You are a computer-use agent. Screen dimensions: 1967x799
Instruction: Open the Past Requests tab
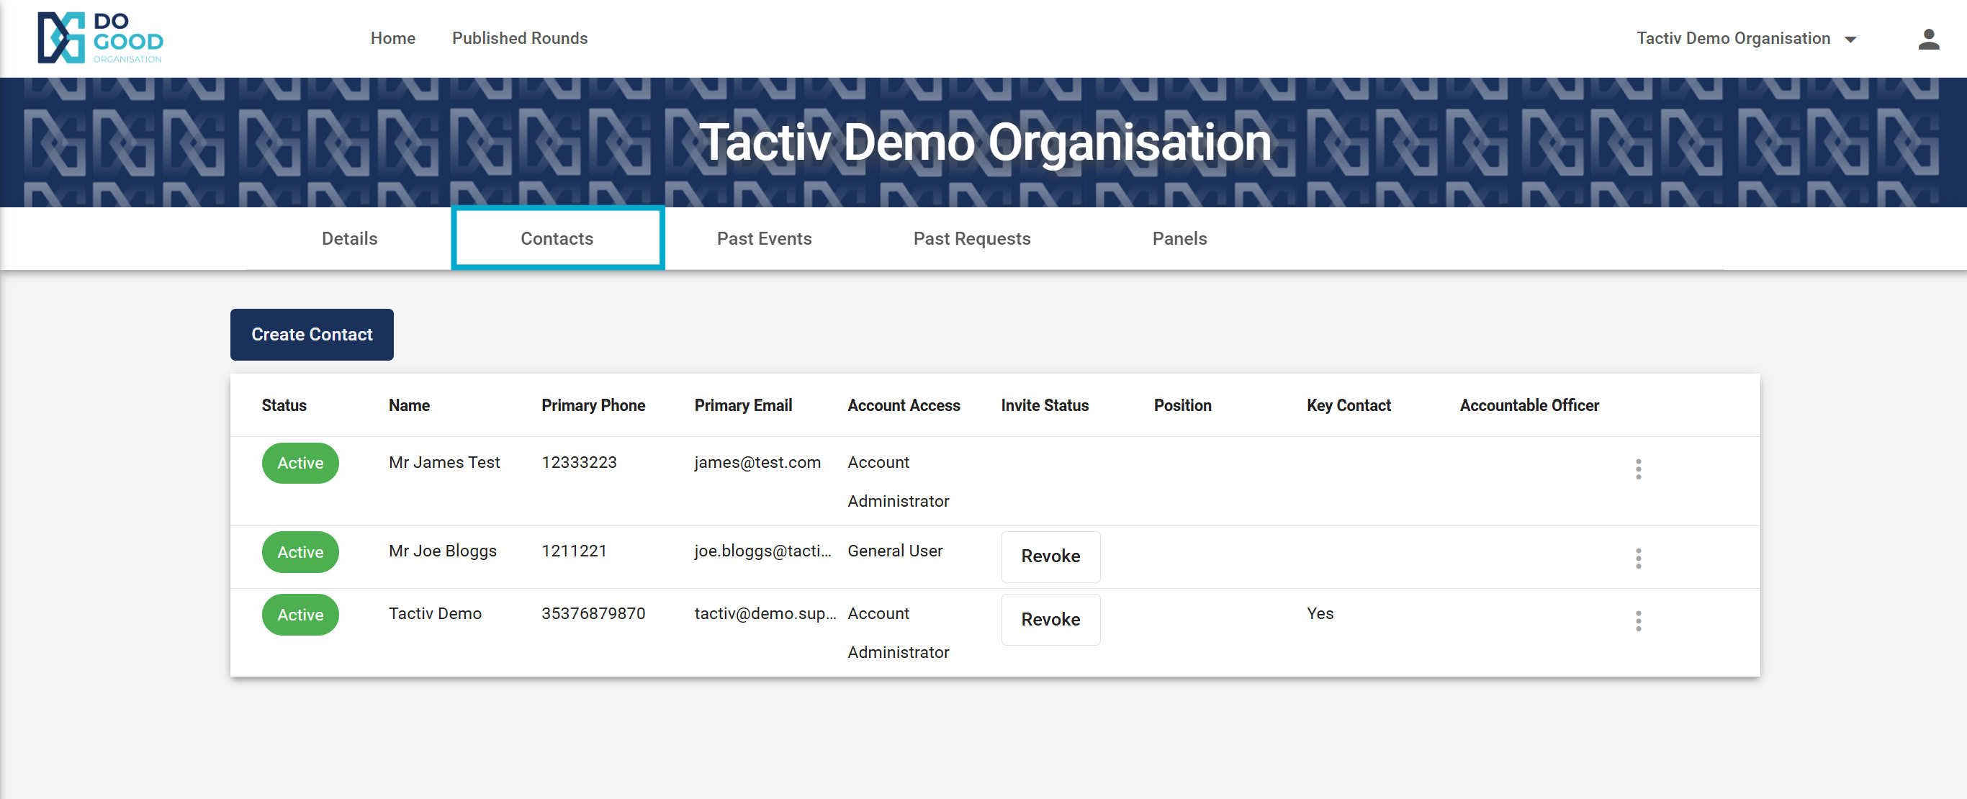tap(971, 239)
